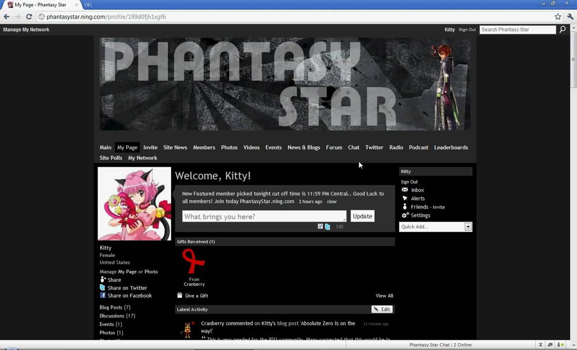Viewport: 577px width, 350px height.
Task: Click the Invite link beside Friends
Action: pos(439,207)
